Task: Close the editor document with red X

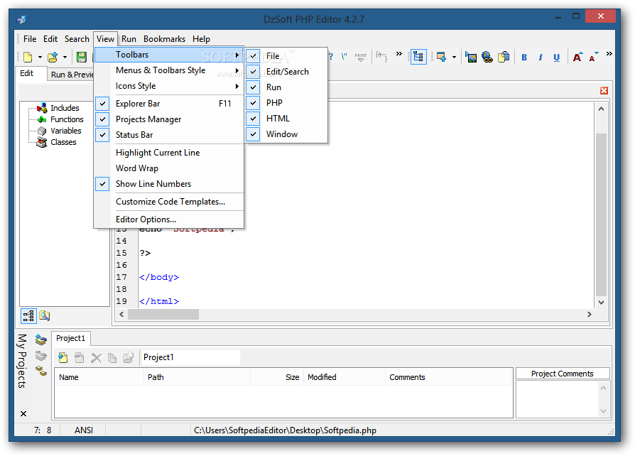Action: click(x=604, y=90)
